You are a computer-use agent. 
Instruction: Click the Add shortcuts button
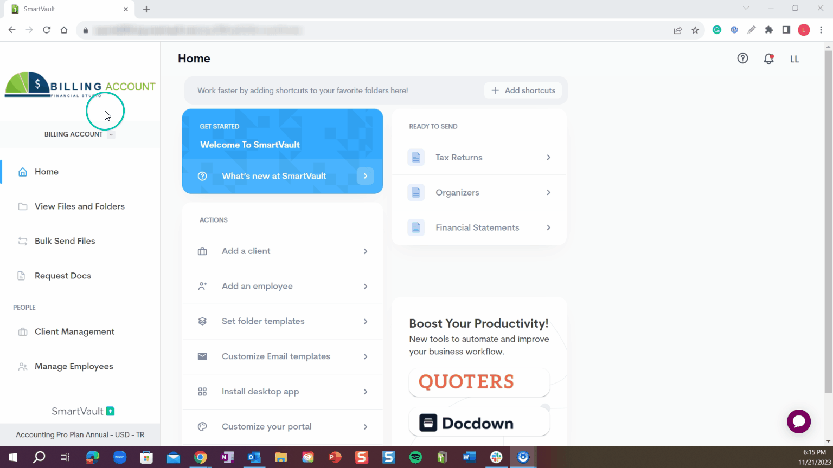[x=523, y=90]
